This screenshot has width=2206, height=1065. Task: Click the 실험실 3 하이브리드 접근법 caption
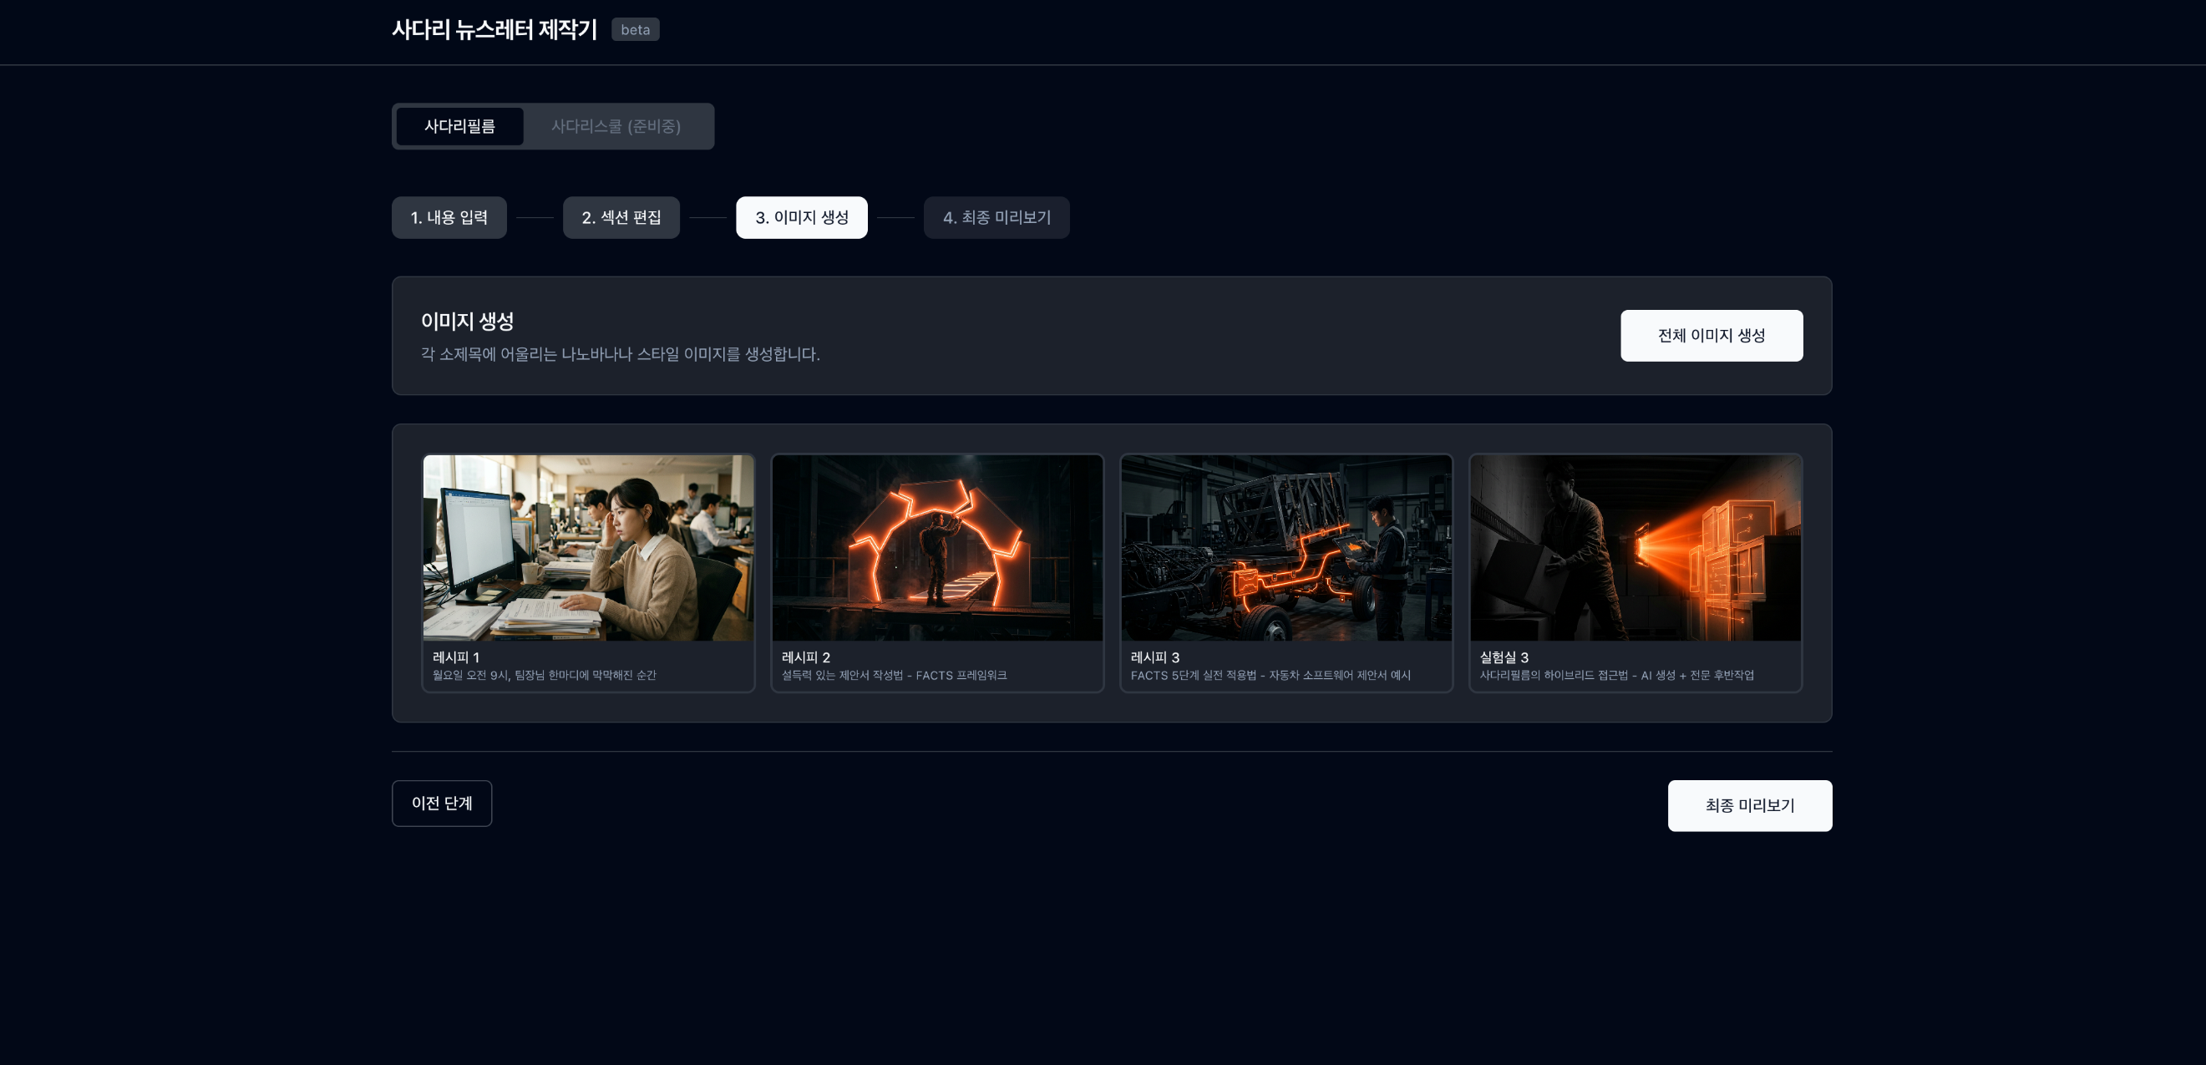click(1616, 676)
